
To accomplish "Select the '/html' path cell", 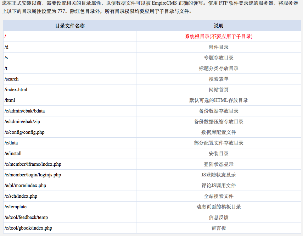I will 70,100.
